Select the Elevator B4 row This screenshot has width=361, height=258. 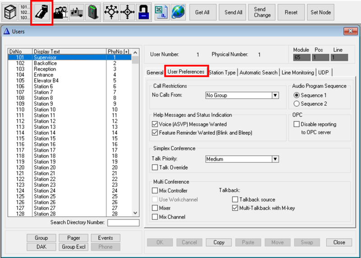pos(70,80)
